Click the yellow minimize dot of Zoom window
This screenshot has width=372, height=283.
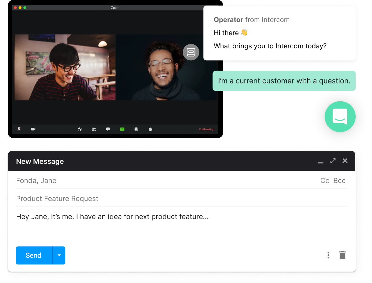click(20, 7)
